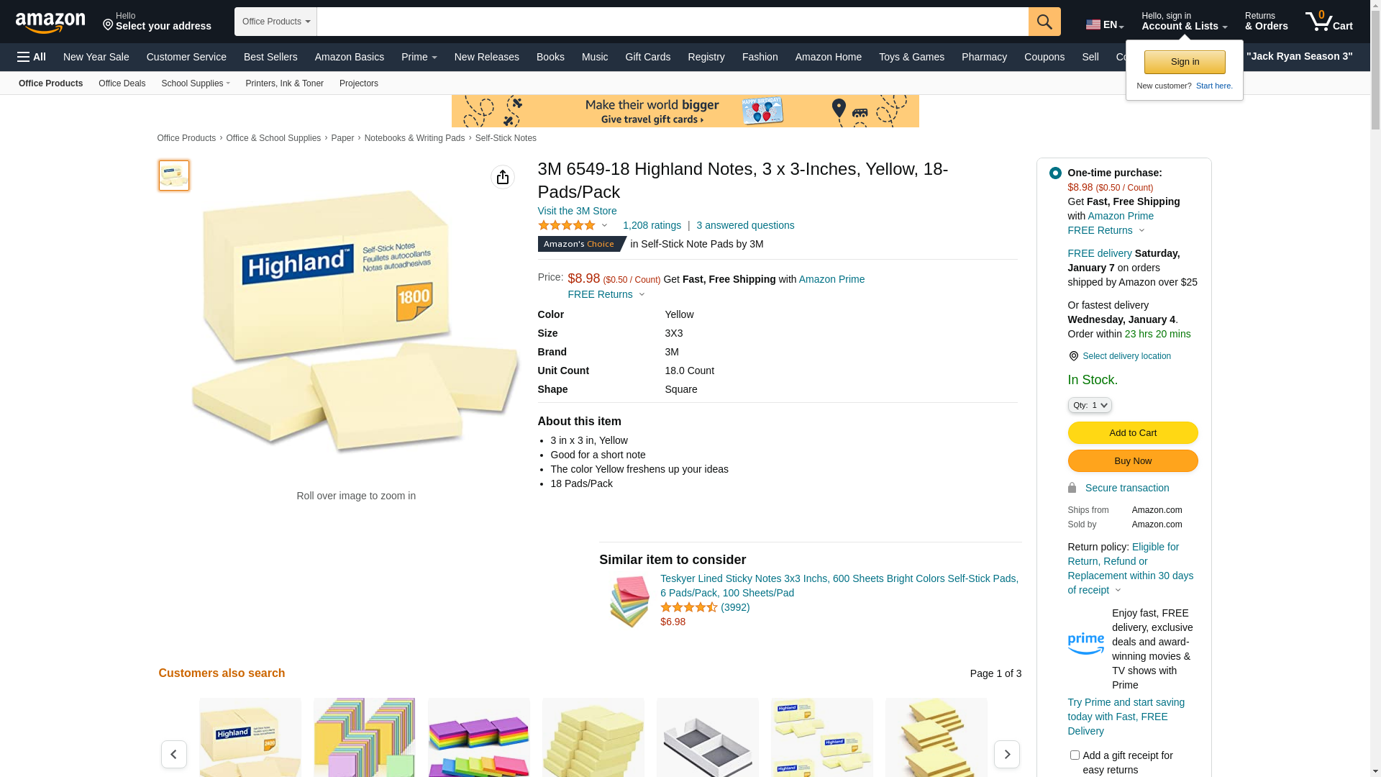Screen dimensions: 1381x777
Task: Click the Add to Cart button
Action: tap(1132, 432)
